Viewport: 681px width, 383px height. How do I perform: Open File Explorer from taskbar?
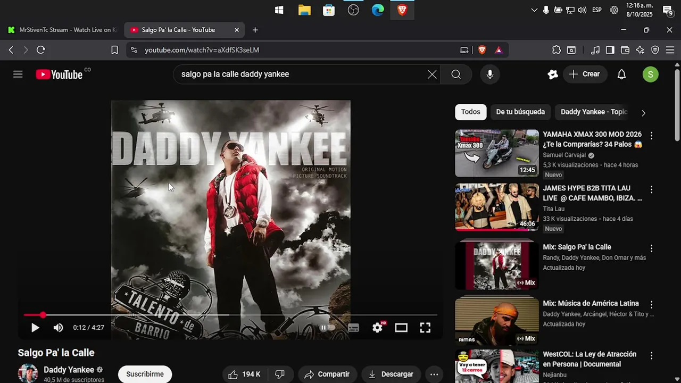304,10
